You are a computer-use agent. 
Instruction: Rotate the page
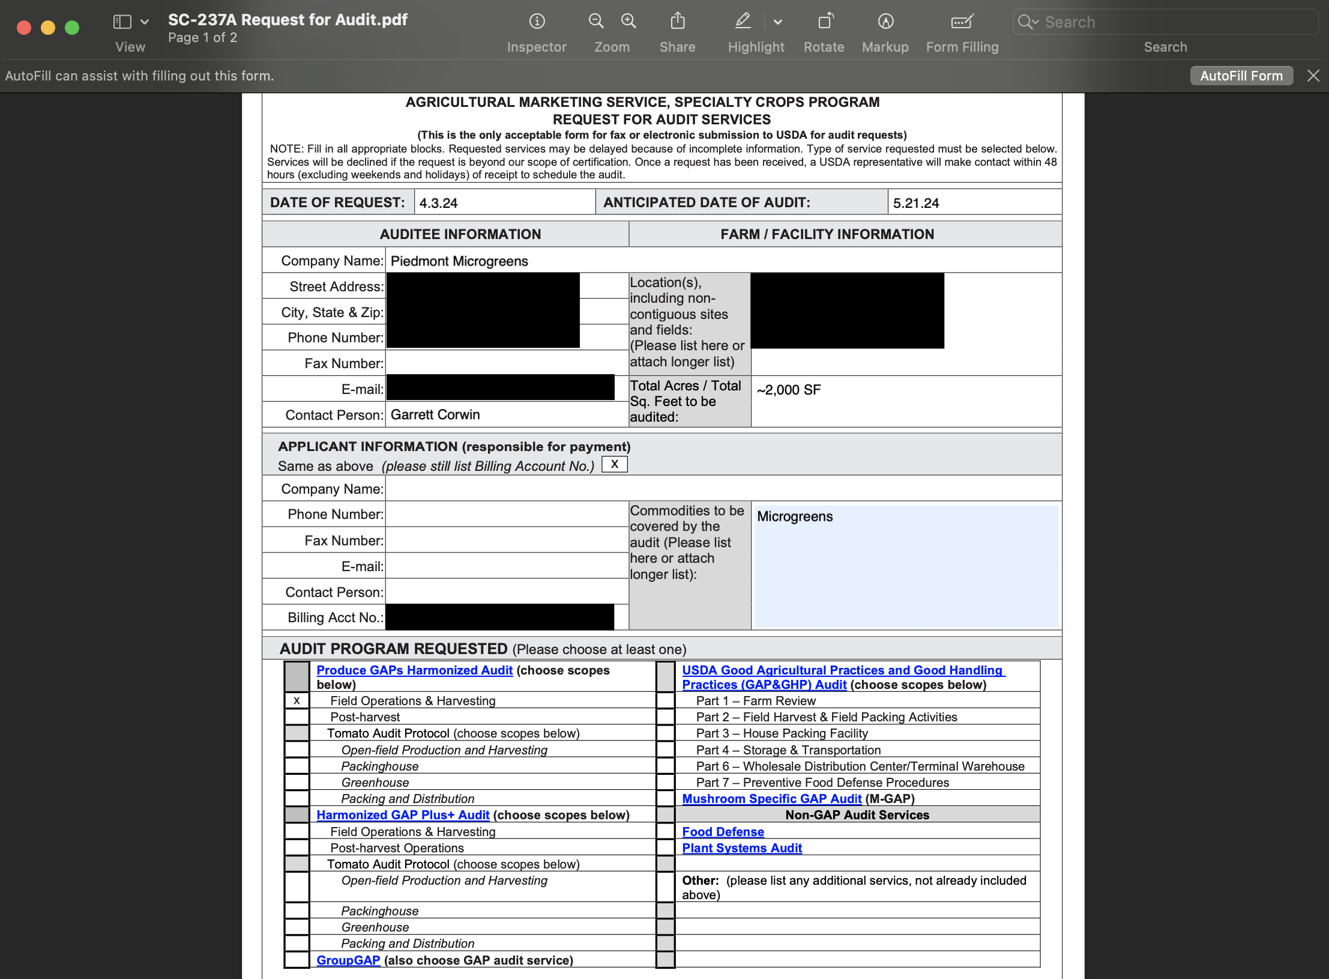(x=824, y=21)
